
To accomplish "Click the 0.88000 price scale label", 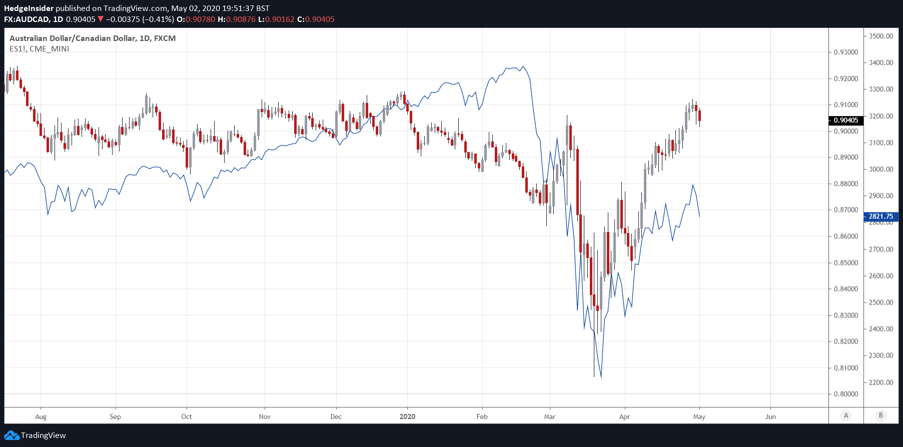I will tap(846, 184).
